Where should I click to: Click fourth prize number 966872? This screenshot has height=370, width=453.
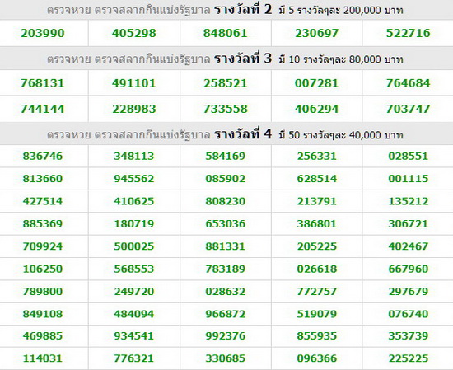point(226,314)
